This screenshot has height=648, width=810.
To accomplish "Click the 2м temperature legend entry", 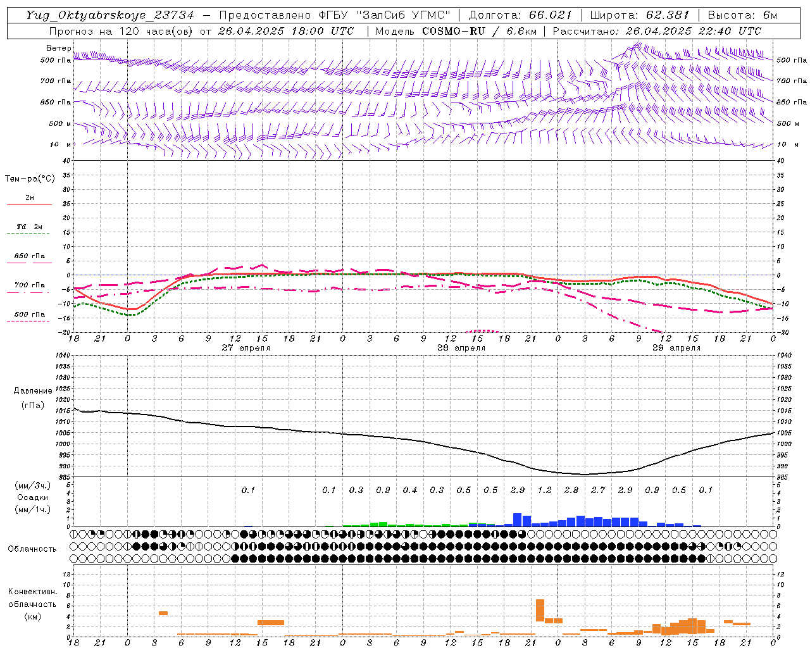I will [x=30, y=197].
